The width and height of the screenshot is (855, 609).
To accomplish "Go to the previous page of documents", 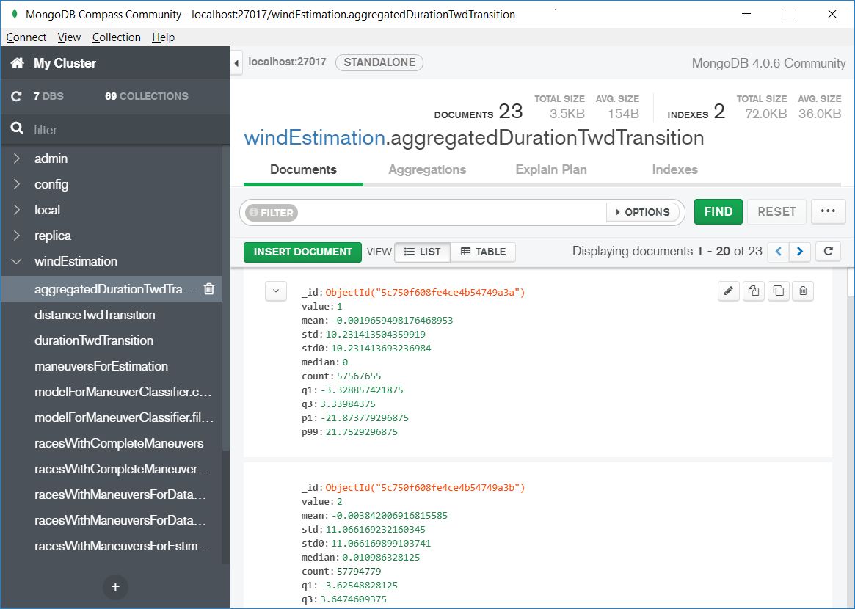I will 778,252.
